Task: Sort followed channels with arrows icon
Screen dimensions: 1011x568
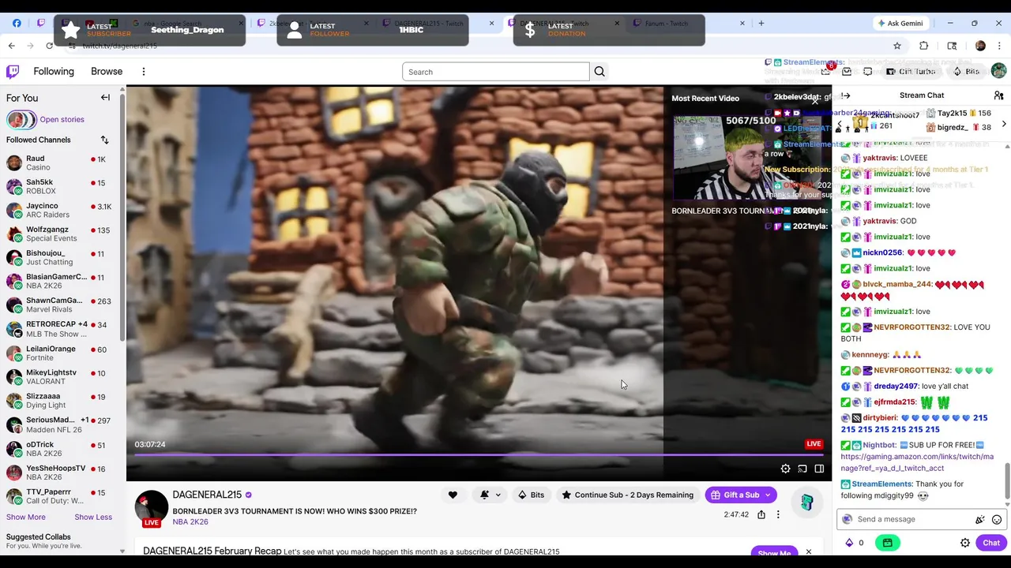Action: click(104, 140)
